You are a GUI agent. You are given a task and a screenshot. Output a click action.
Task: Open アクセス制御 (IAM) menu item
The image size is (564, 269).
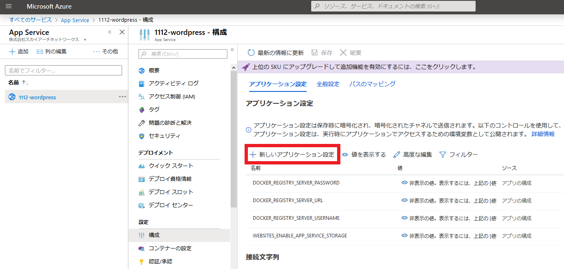(x=166, y=97)
